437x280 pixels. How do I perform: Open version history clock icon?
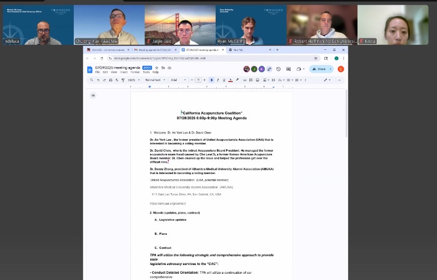[x=279, y=69]
